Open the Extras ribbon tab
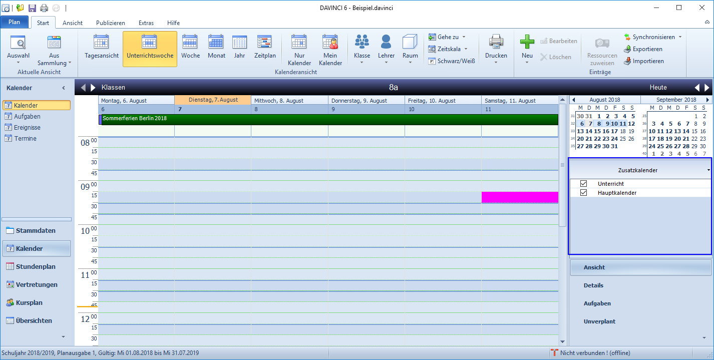This screenshot has height=360, width=714. [x=146, y=23]
